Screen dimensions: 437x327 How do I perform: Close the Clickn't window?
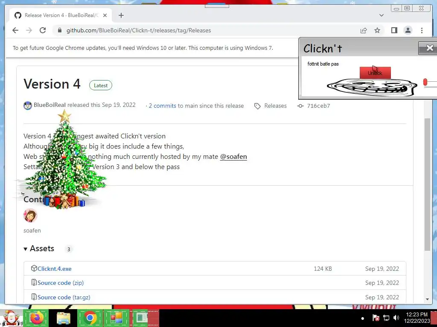click(x=429, y=48)
